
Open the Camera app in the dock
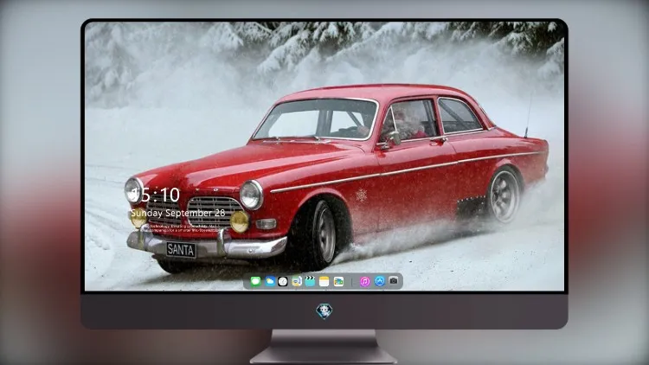pos(394,281)
